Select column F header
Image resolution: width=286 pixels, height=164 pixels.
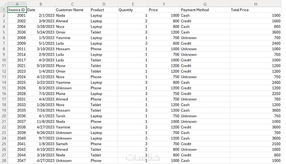[x=164, y=4]
